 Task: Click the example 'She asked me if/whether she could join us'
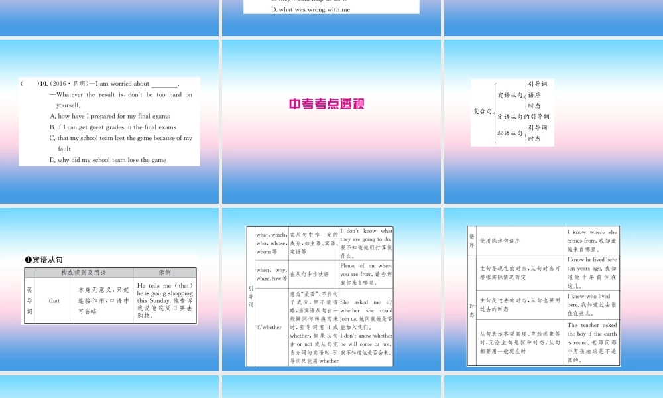pyautogui.click(x=366, y=314)
